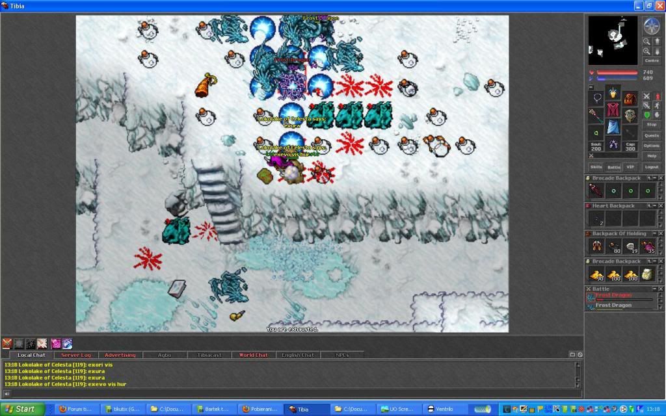This screenshot has height=416, width=666.
Task: Click the minimap view
Action: 613,40
